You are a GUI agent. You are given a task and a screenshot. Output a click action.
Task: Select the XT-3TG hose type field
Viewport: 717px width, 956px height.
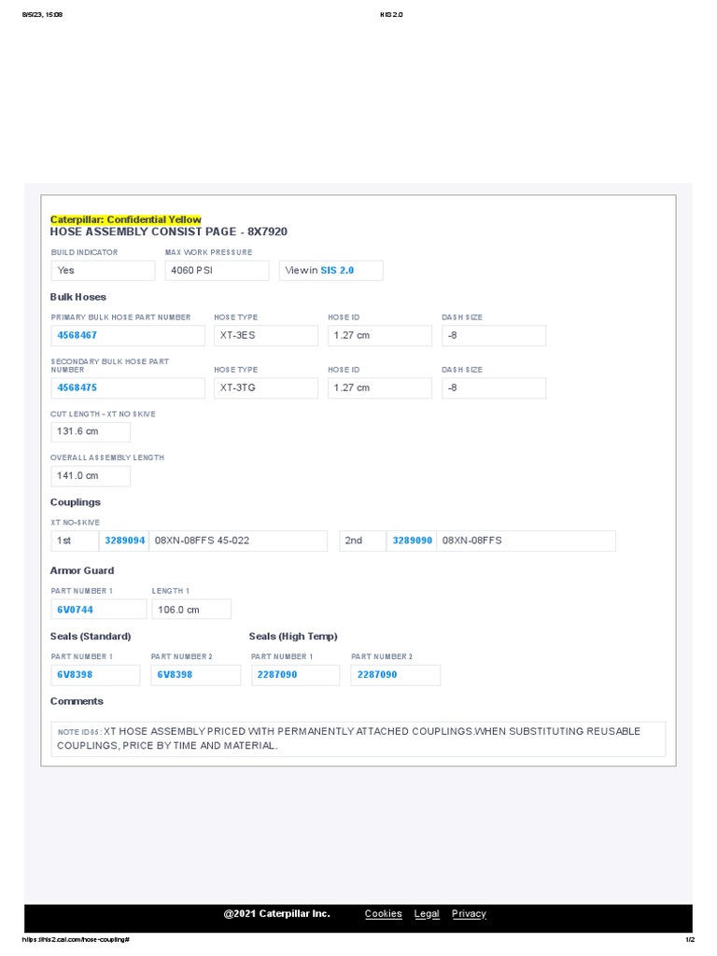click(x=266, y=388)
